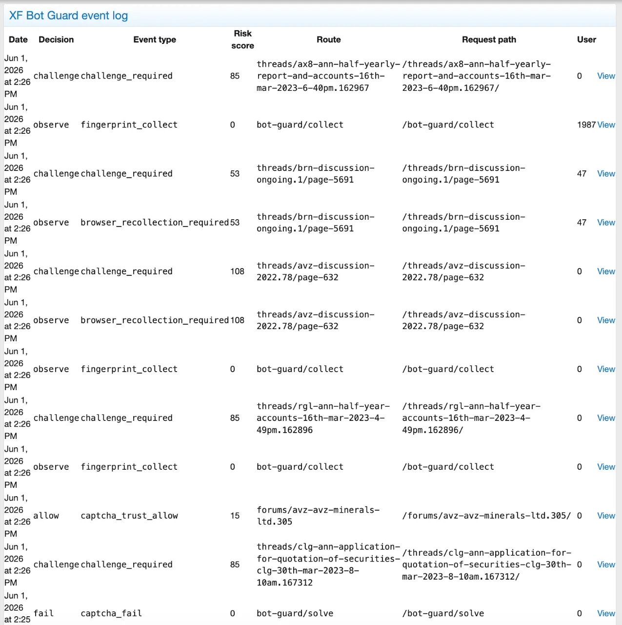Screen dimensions: 622x625
Task: Open View link for ax8-ann-half-yearly challenge row
Action: (606, 76)
